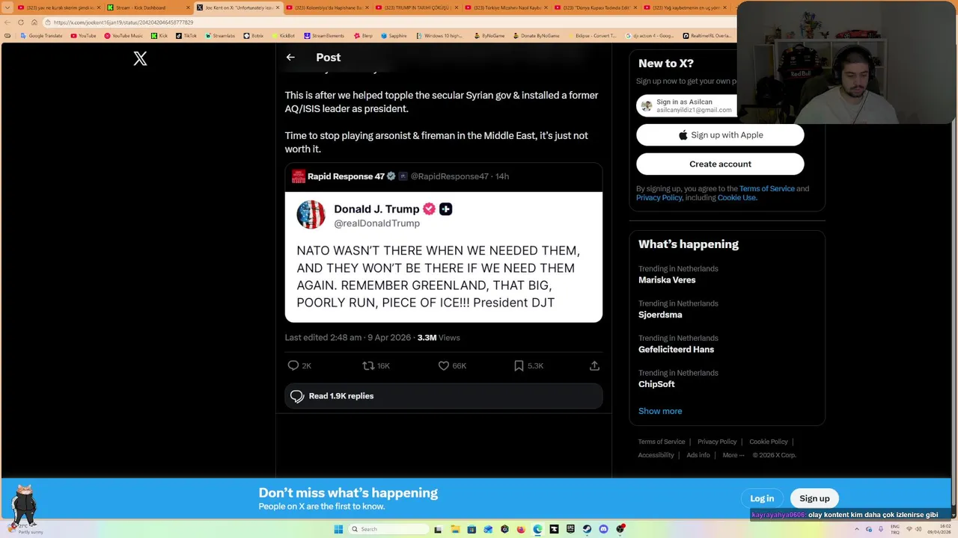Click the browser reload icon
This screenshot has height=538, width=958.
21,22
